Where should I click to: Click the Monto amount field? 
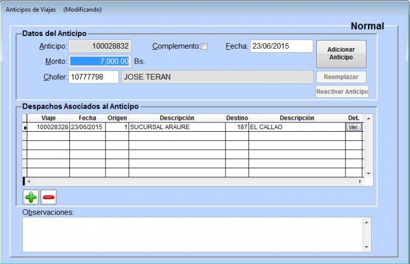[x=100, y=62]
